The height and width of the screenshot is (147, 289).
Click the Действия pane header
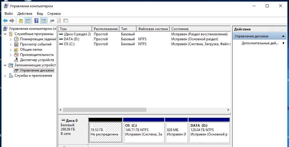click(260, 29)
